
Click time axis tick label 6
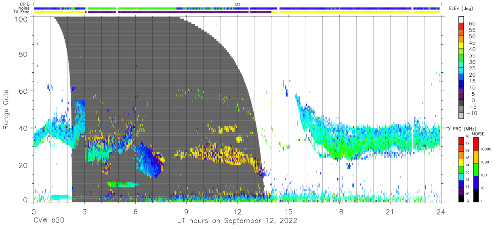click(135, 212)
